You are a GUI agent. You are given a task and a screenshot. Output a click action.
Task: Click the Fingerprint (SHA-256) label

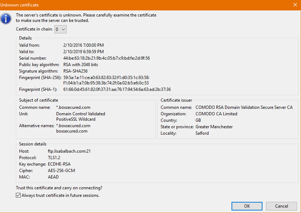point(40,78)
